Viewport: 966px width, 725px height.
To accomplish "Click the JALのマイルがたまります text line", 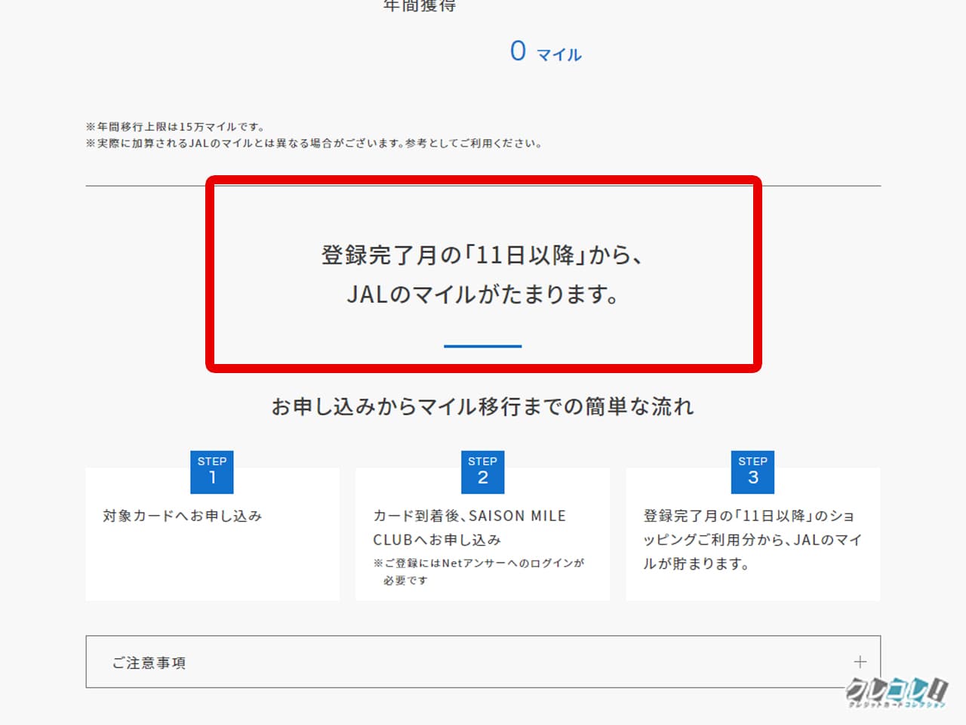I will [482, 295].
